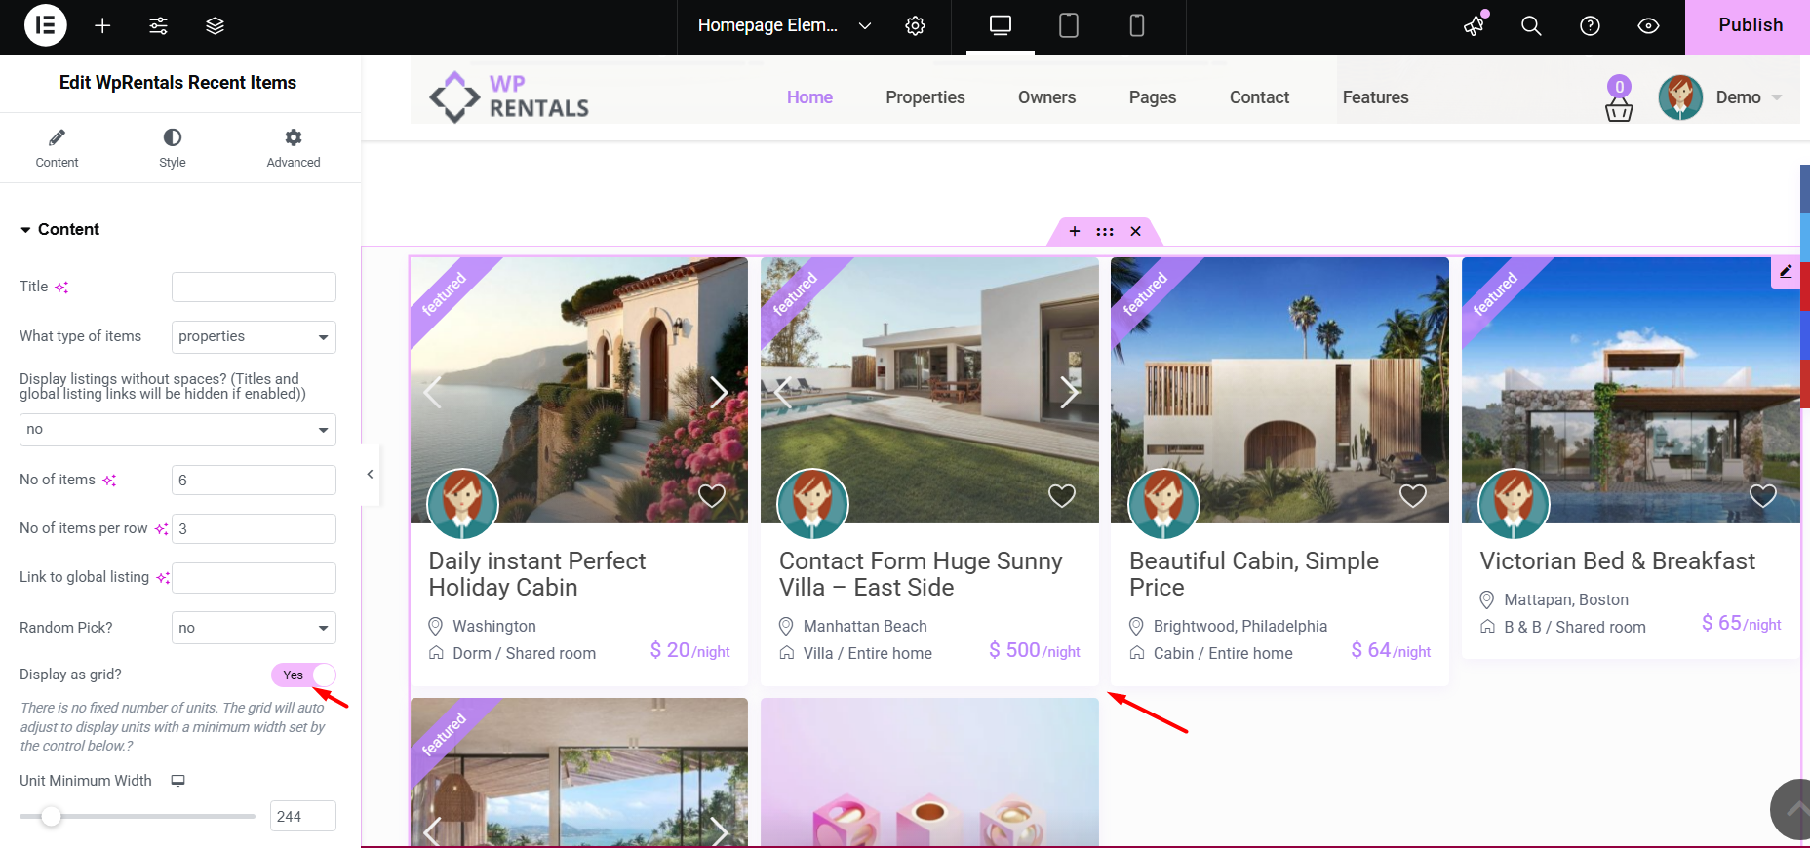Switch to the Advanced tab
Viewport: 1810px width, 848px height.
(x=294, y=148)
